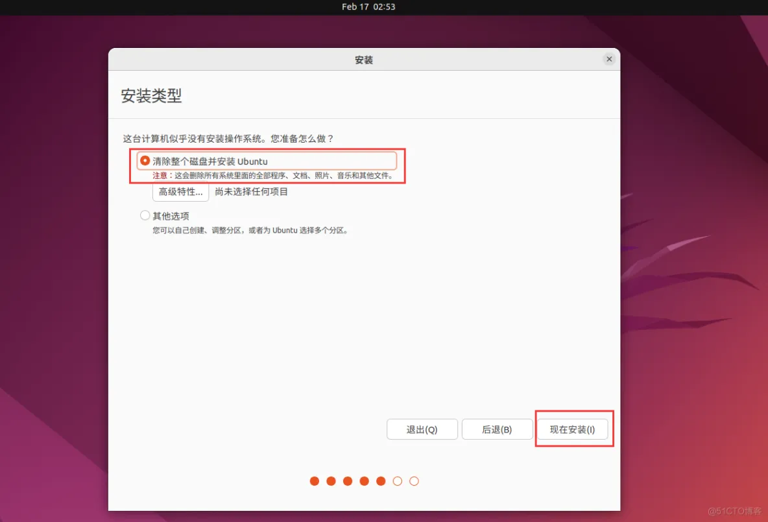768x522 pixels.
Task: Click the "安装" window title
Action: (364, 60)
